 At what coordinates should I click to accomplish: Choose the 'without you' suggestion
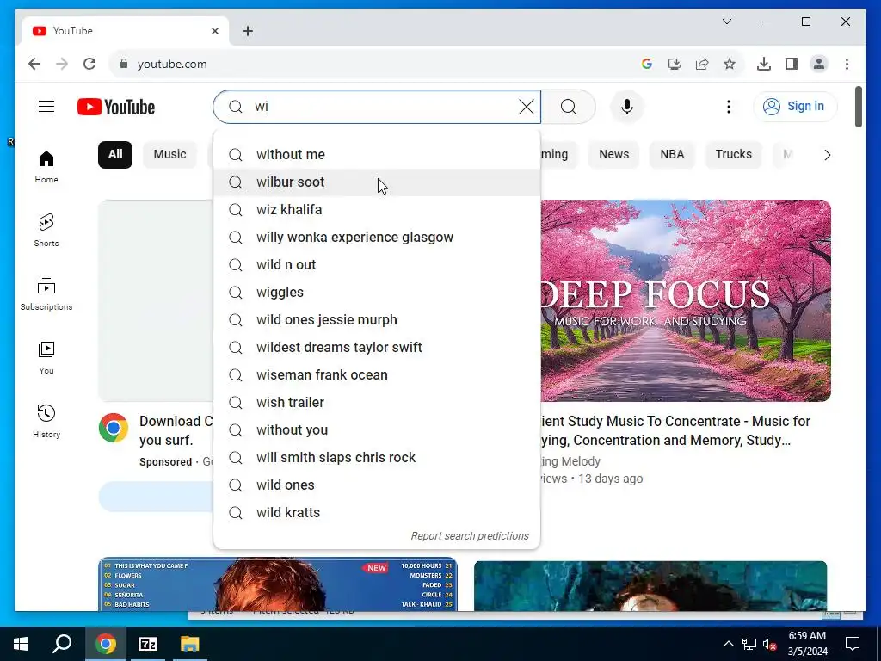pyautogui.click(x=377, y=430)
